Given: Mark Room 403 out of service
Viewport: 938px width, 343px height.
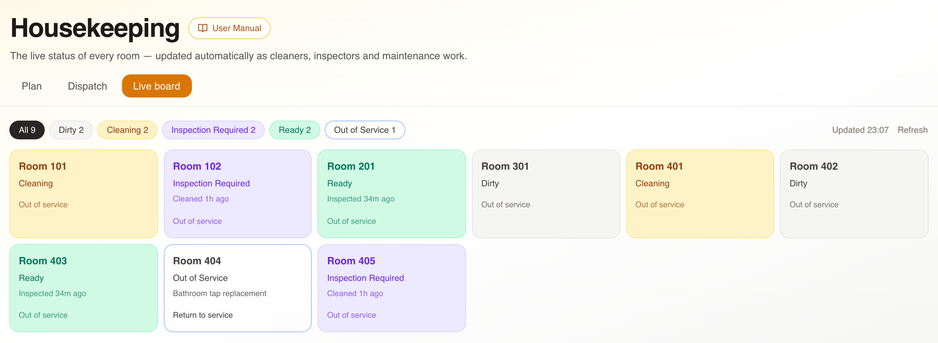Looking at the screenshot, I should coord(43,315).
